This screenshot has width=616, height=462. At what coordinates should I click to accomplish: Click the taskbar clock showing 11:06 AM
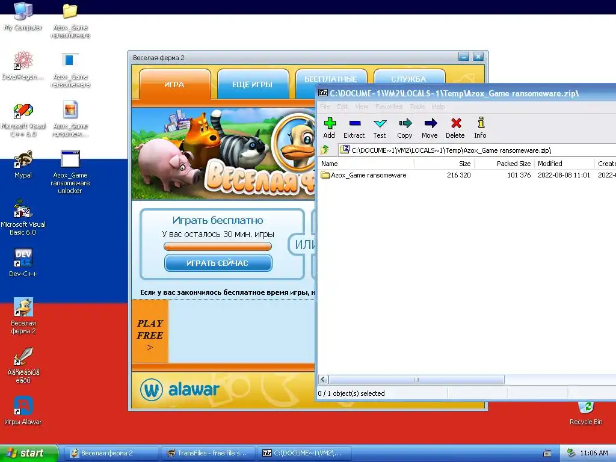[x=594, y=453]
